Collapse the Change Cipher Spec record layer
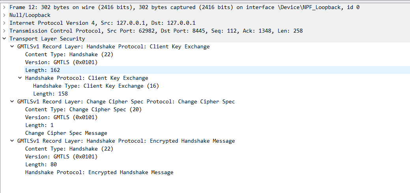410x193 pixels. click(12, 101)
